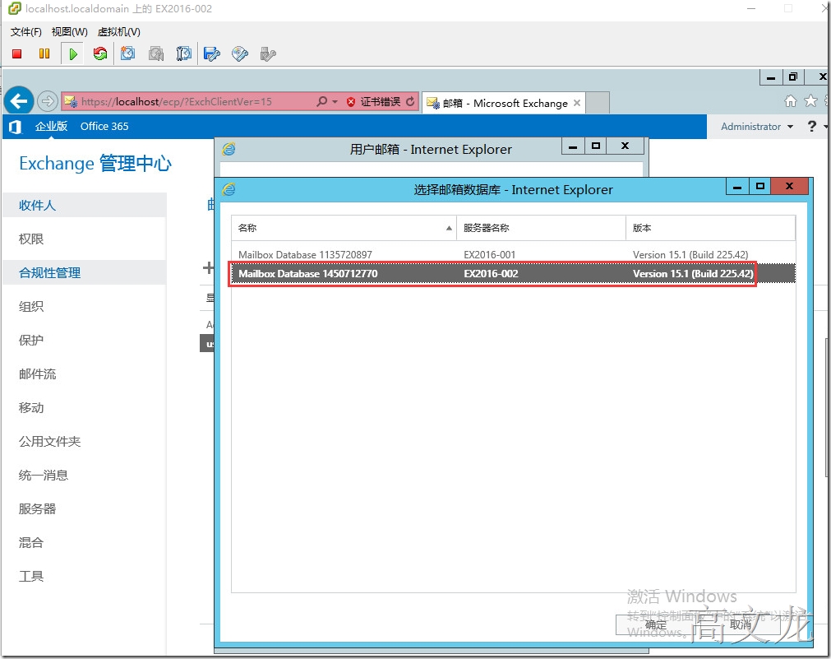Click Version 15.1 cell in EX2016-001 row
The width and height of the screenshot is (831, 659).
[690, 255]
